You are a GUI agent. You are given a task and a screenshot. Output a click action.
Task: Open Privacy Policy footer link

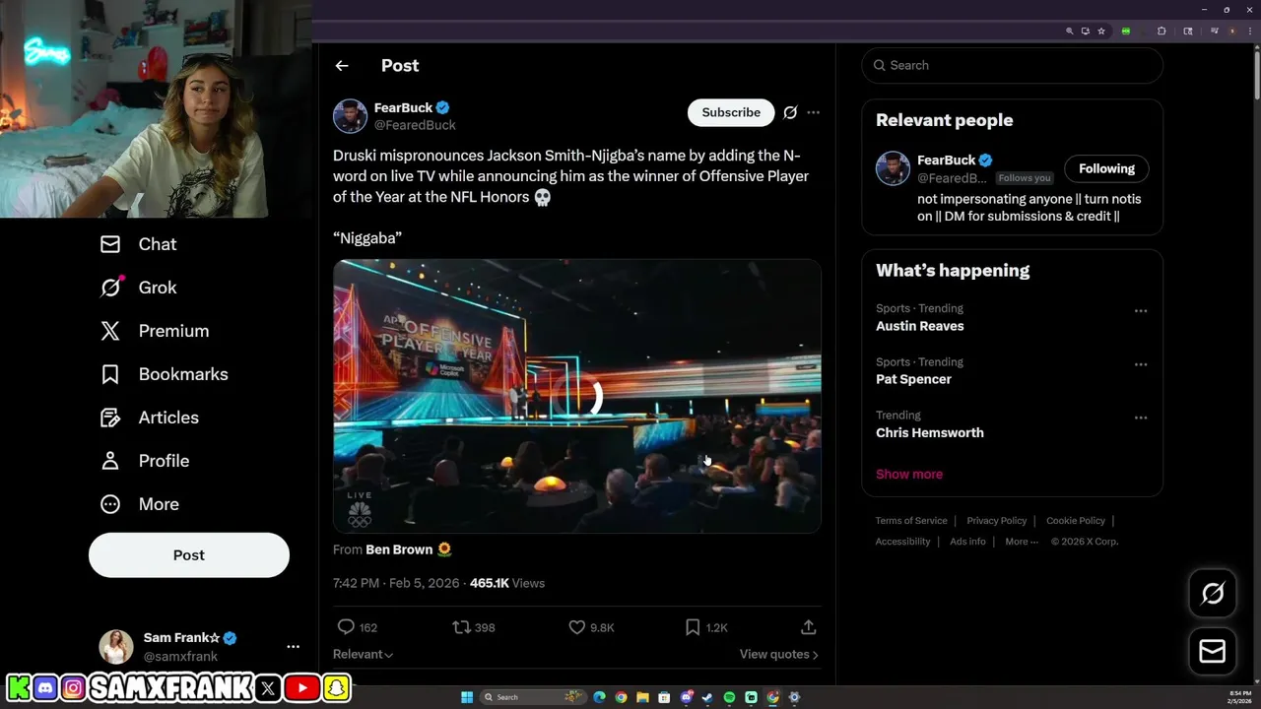[997, 521]
